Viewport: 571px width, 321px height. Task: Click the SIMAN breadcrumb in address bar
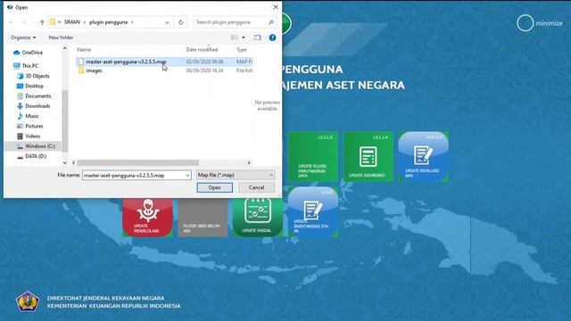71,22
